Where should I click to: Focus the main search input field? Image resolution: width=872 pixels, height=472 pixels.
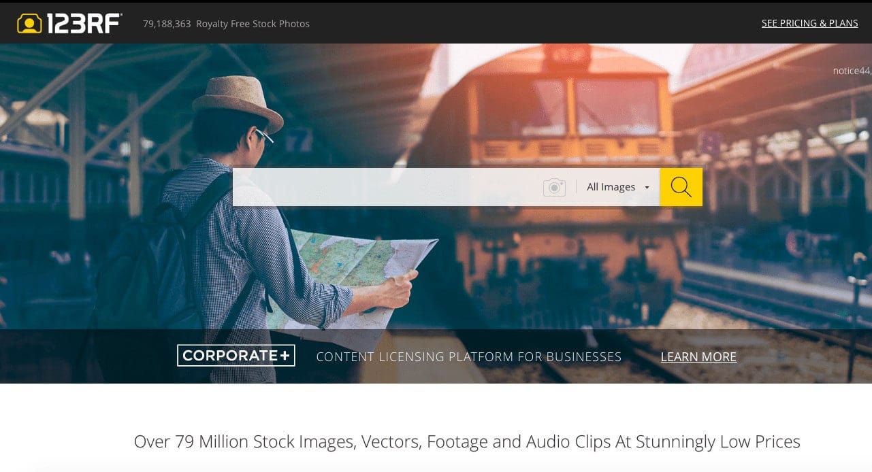(x=386, y=187)
